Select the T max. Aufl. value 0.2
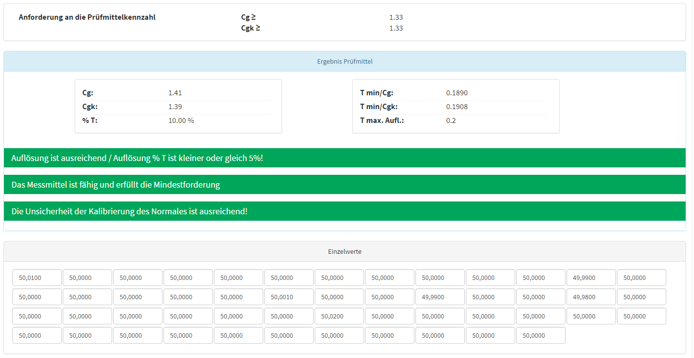Image resolution: width=694 pixels, height=358 pixels. [x=451, y=120]
